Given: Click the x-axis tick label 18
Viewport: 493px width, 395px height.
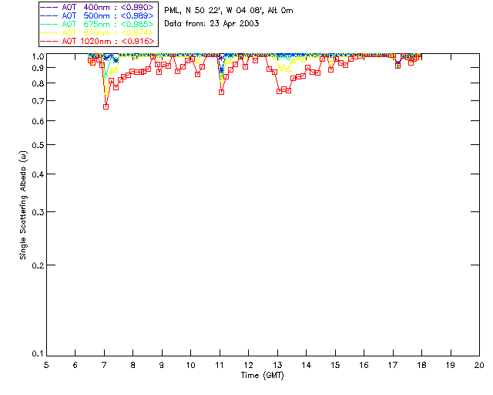Looking at the screenshot, I should 421,365.
